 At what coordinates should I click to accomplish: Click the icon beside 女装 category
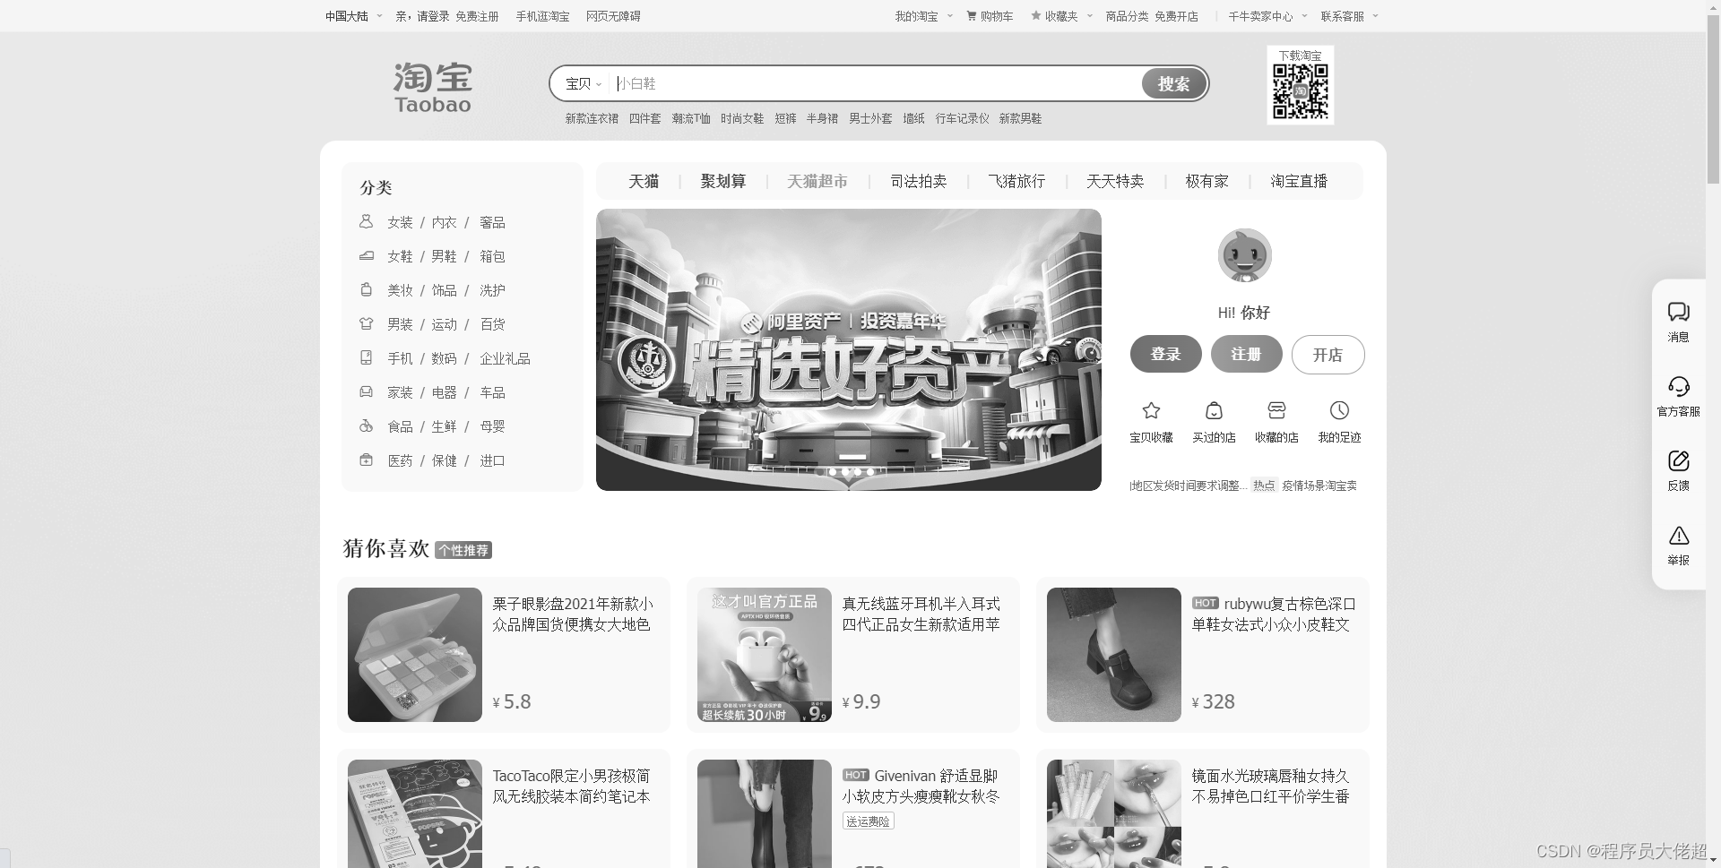coord(366,221)
